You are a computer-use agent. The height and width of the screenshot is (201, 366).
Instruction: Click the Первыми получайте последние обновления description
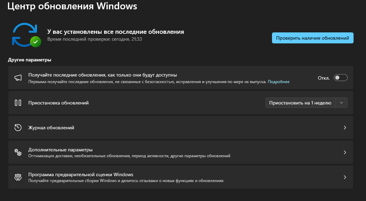pos(147,82)
